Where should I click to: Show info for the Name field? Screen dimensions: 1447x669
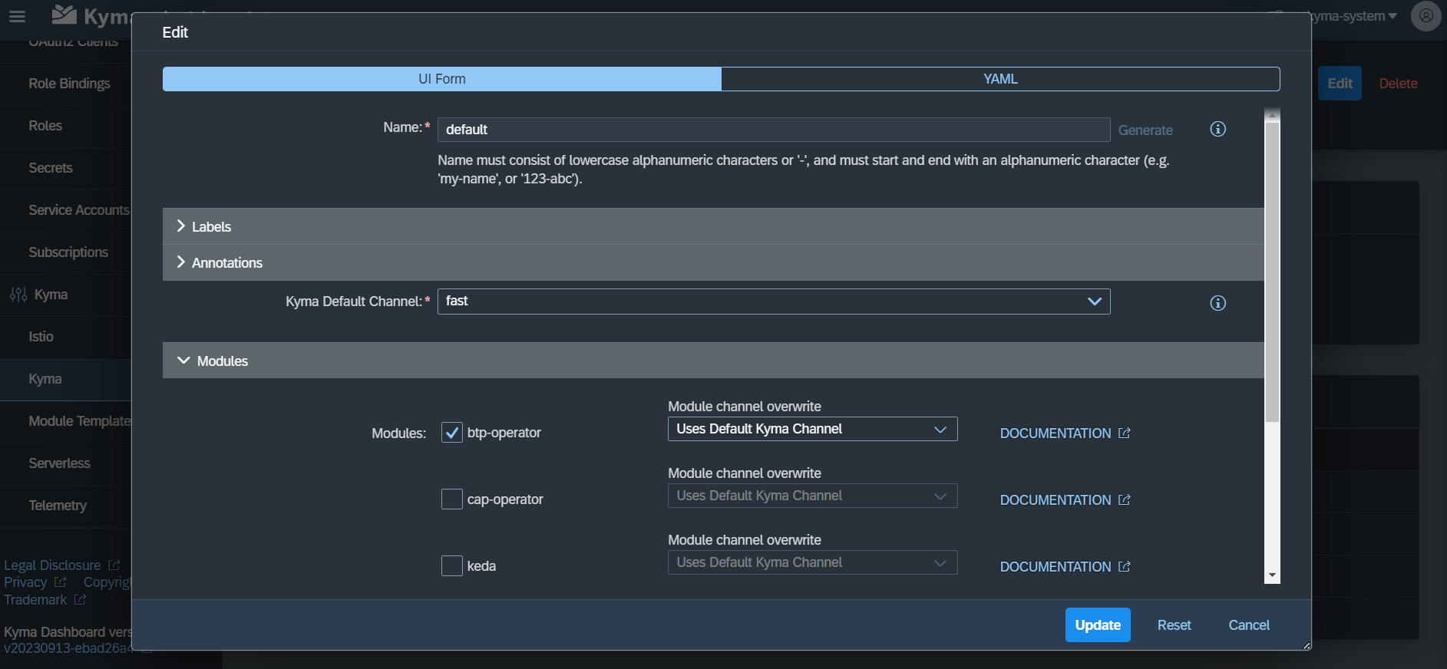point(1217,129)
